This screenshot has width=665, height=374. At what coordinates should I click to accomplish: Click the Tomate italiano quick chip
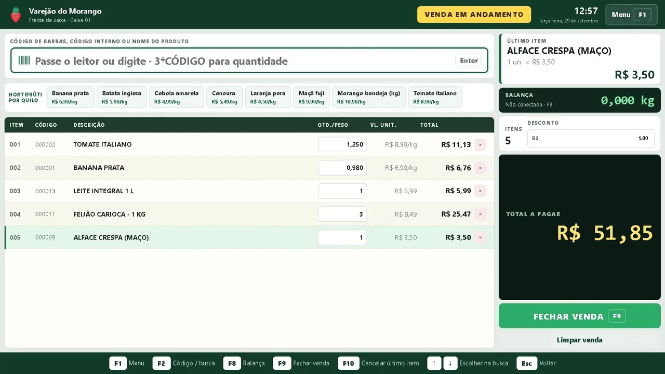435,97
